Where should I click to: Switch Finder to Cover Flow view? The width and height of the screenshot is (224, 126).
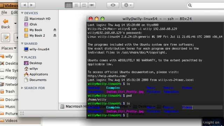[92, 5]
